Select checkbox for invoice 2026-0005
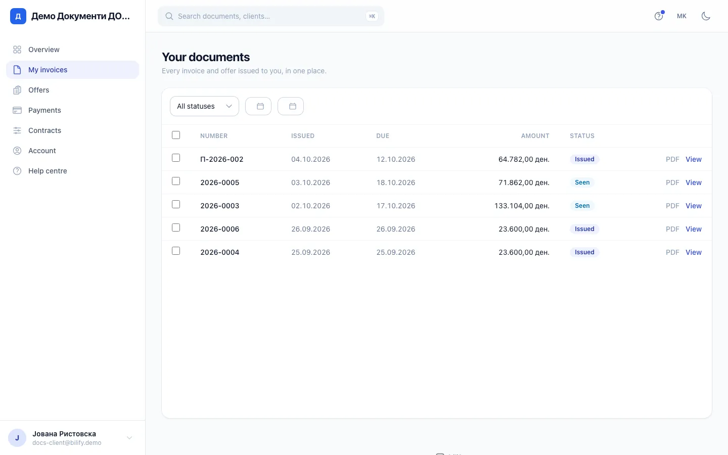Screen dimensions: 728x455 tap(176, 181)
